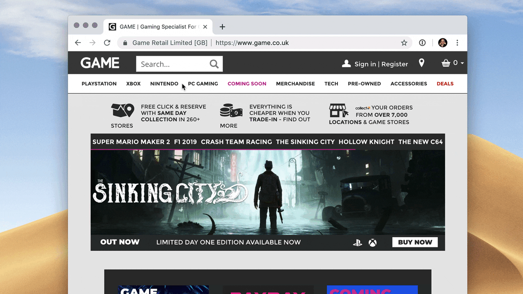523x294 pixels.
Task: Click the PlayStation logo on banner
Action: [358, 243]
